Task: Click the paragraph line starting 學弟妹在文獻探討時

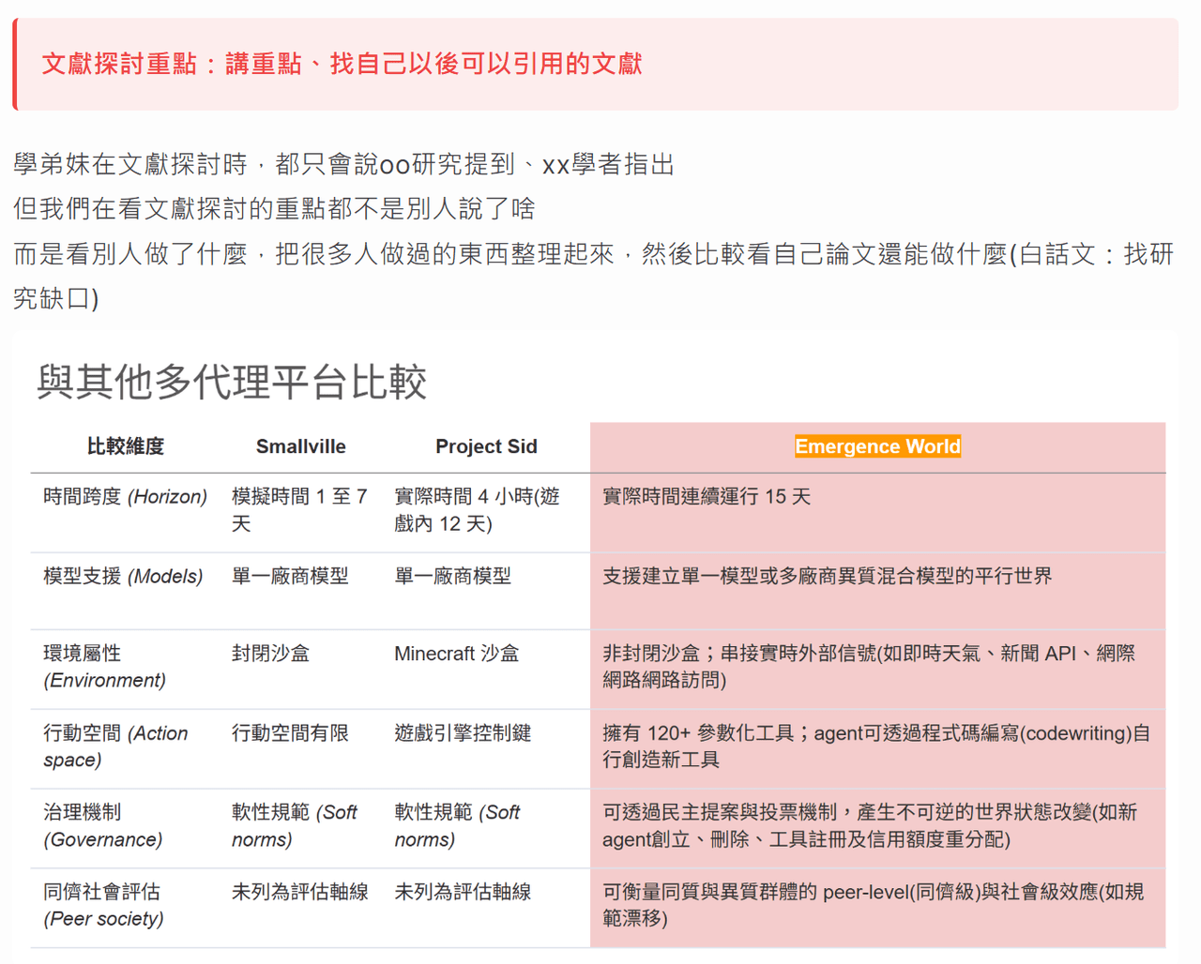Action: pos(343,164)
